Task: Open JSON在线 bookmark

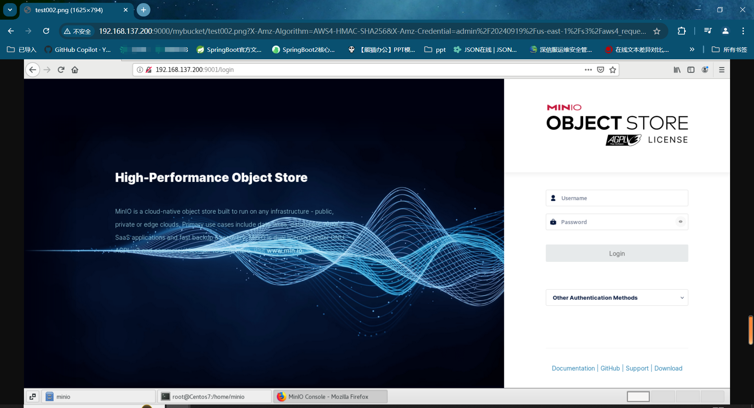Action: pos(485,49)
